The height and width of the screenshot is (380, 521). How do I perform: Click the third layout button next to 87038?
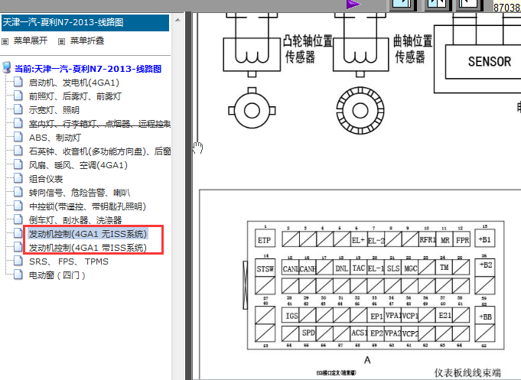coord(469,5)
